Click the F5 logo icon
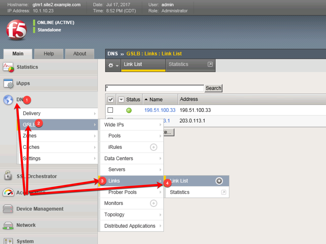The height and width of the screenshot is (244, 326). [16, 30]
